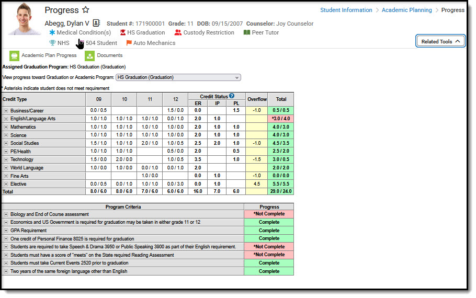Click Complete status for foreign language criteria

tap(269, 271)
